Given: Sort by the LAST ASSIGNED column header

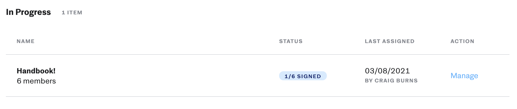Looking at the screenshot, I should (389, 41).
